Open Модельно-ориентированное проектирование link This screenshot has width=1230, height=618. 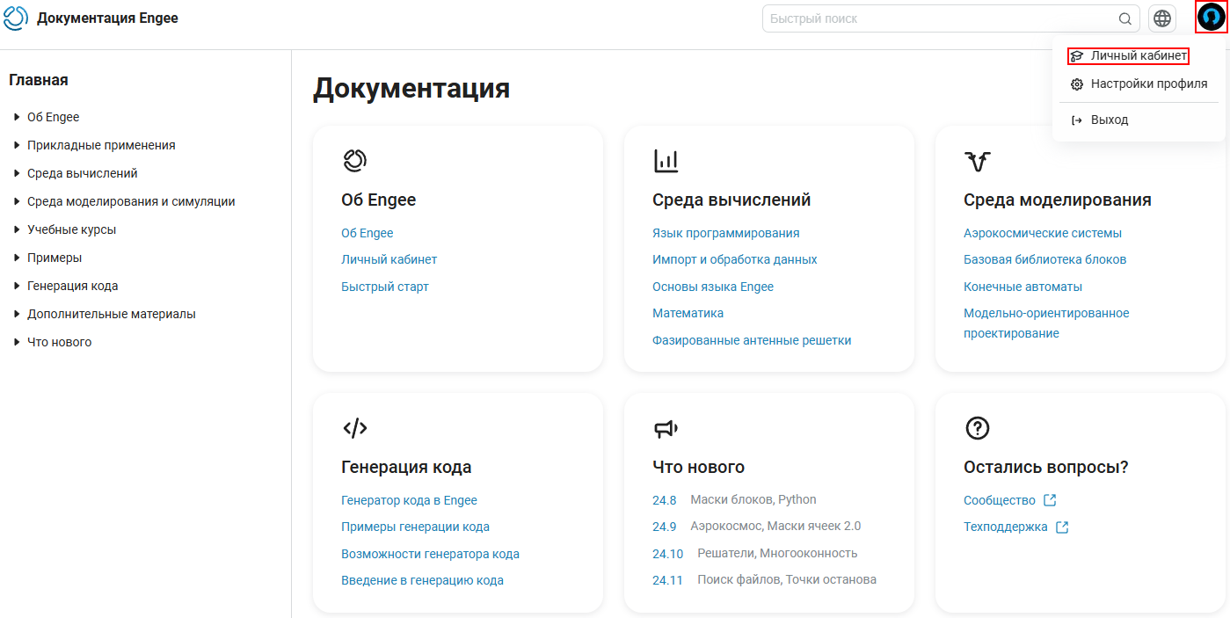pos(1046,324)
